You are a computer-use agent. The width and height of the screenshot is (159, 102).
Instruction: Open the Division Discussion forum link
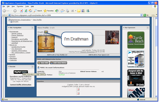point(87,52)
